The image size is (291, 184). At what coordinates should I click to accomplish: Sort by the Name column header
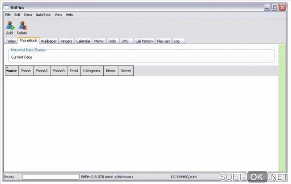pos(11,71)
